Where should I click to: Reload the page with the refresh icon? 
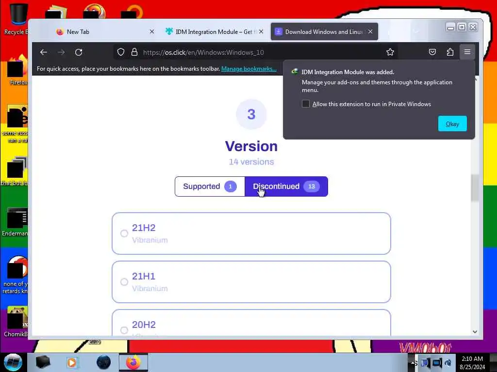(79, 52)
